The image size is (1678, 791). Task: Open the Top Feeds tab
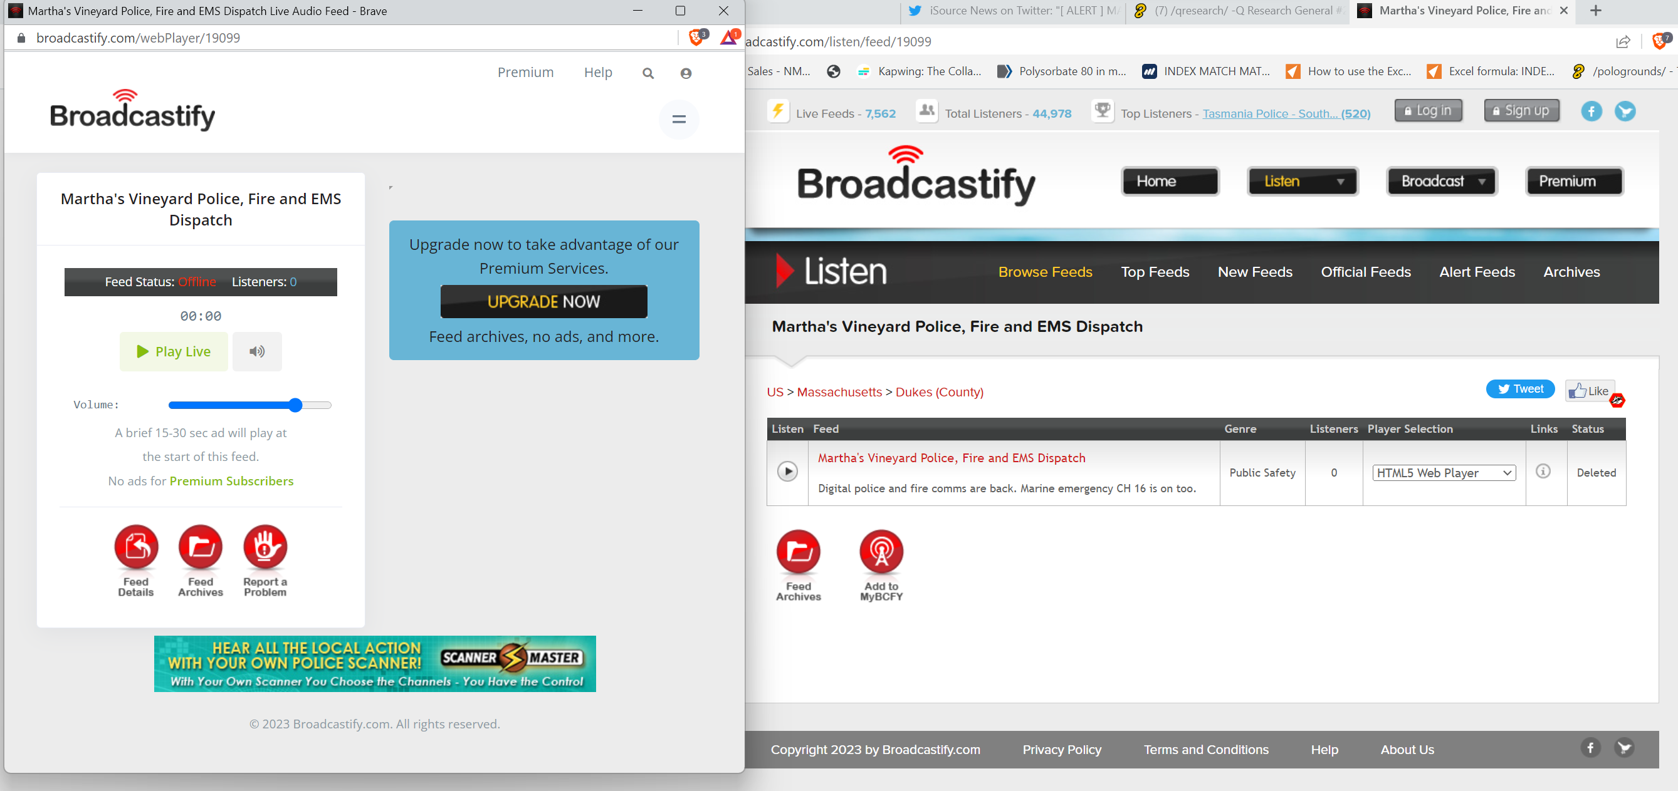[1155, 272]
